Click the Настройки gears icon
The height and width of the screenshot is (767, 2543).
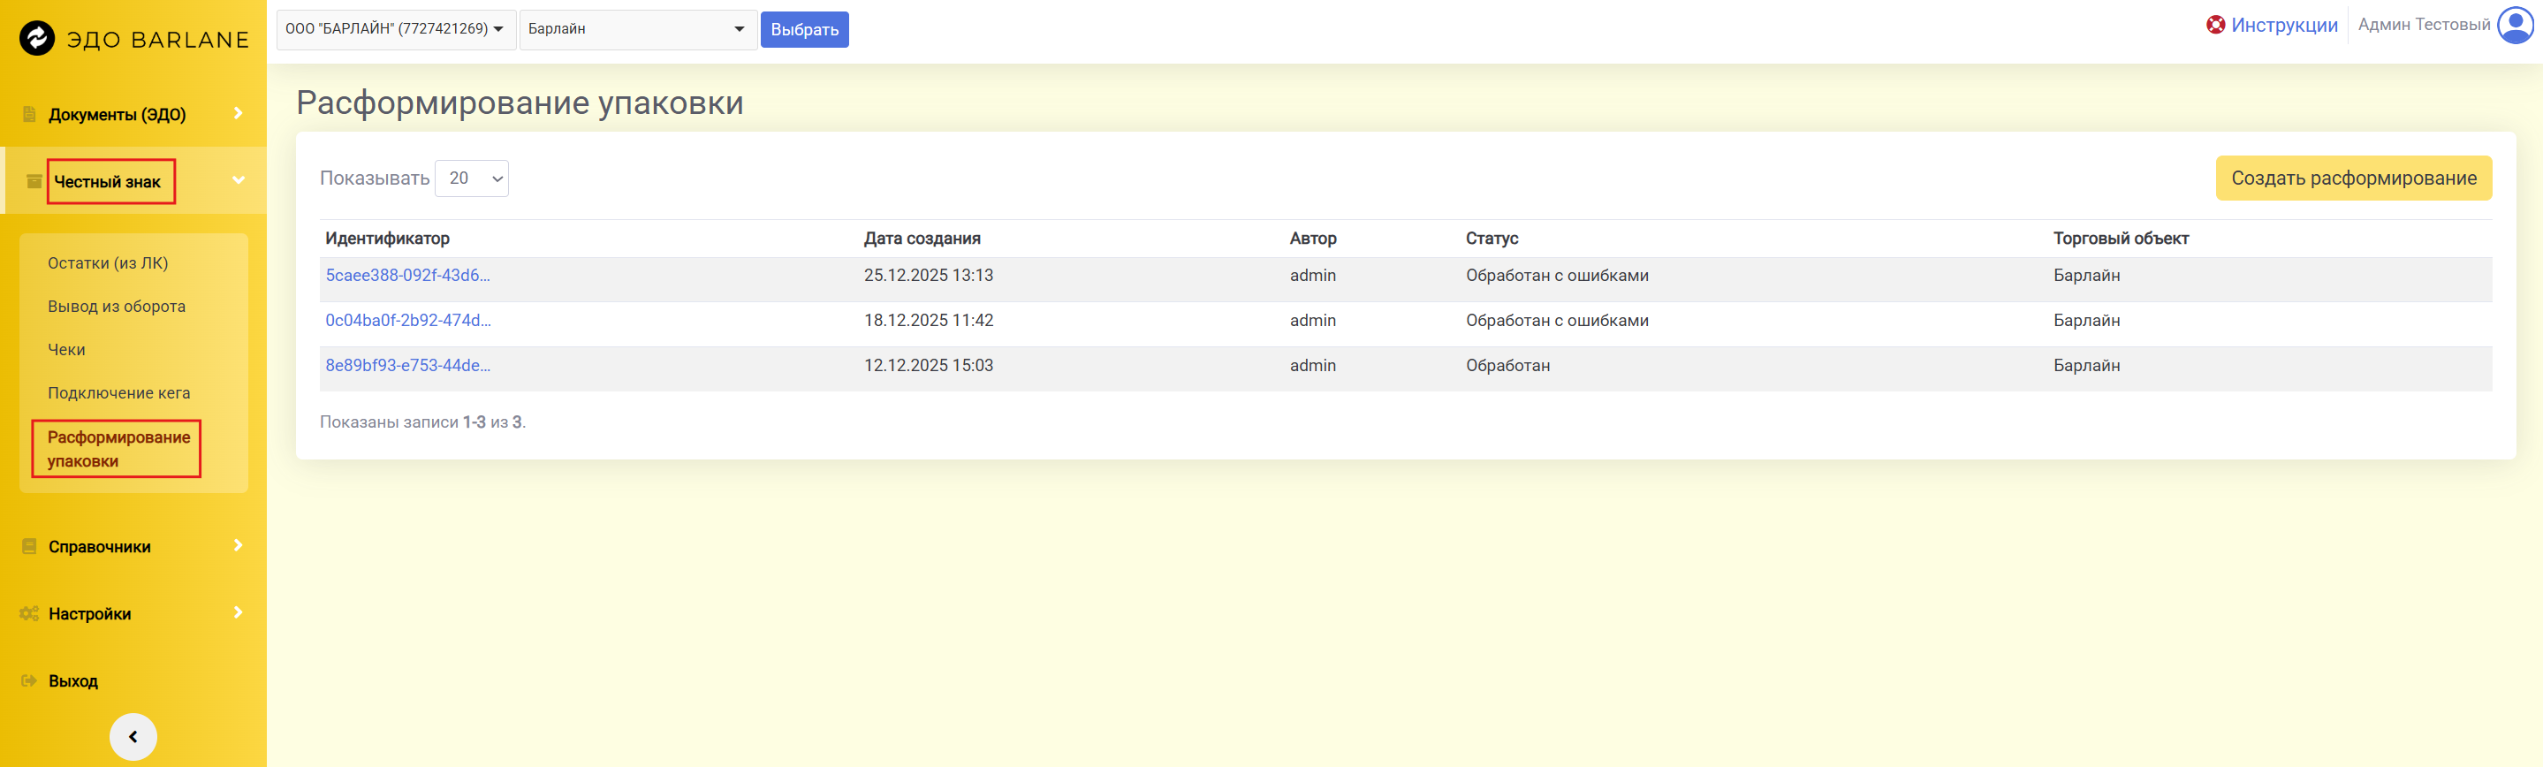[x=30, y=613]
